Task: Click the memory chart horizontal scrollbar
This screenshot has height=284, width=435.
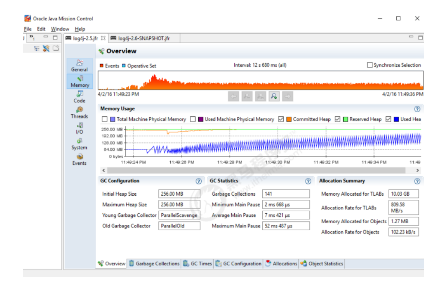Action: click(256, 170)
